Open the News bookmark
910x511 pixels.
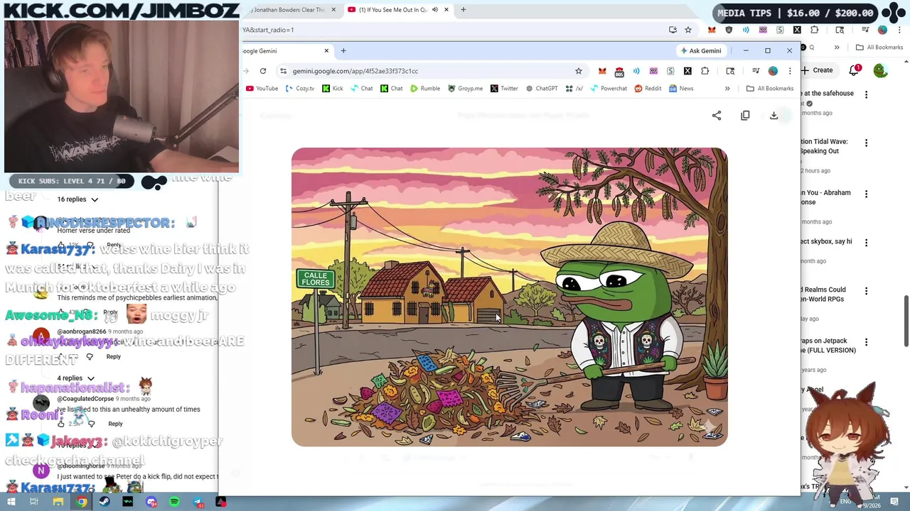[x=681, y=89]
